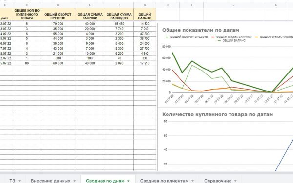293x183 pixels.
Task: Select column J header
Action: coord(233,5)
